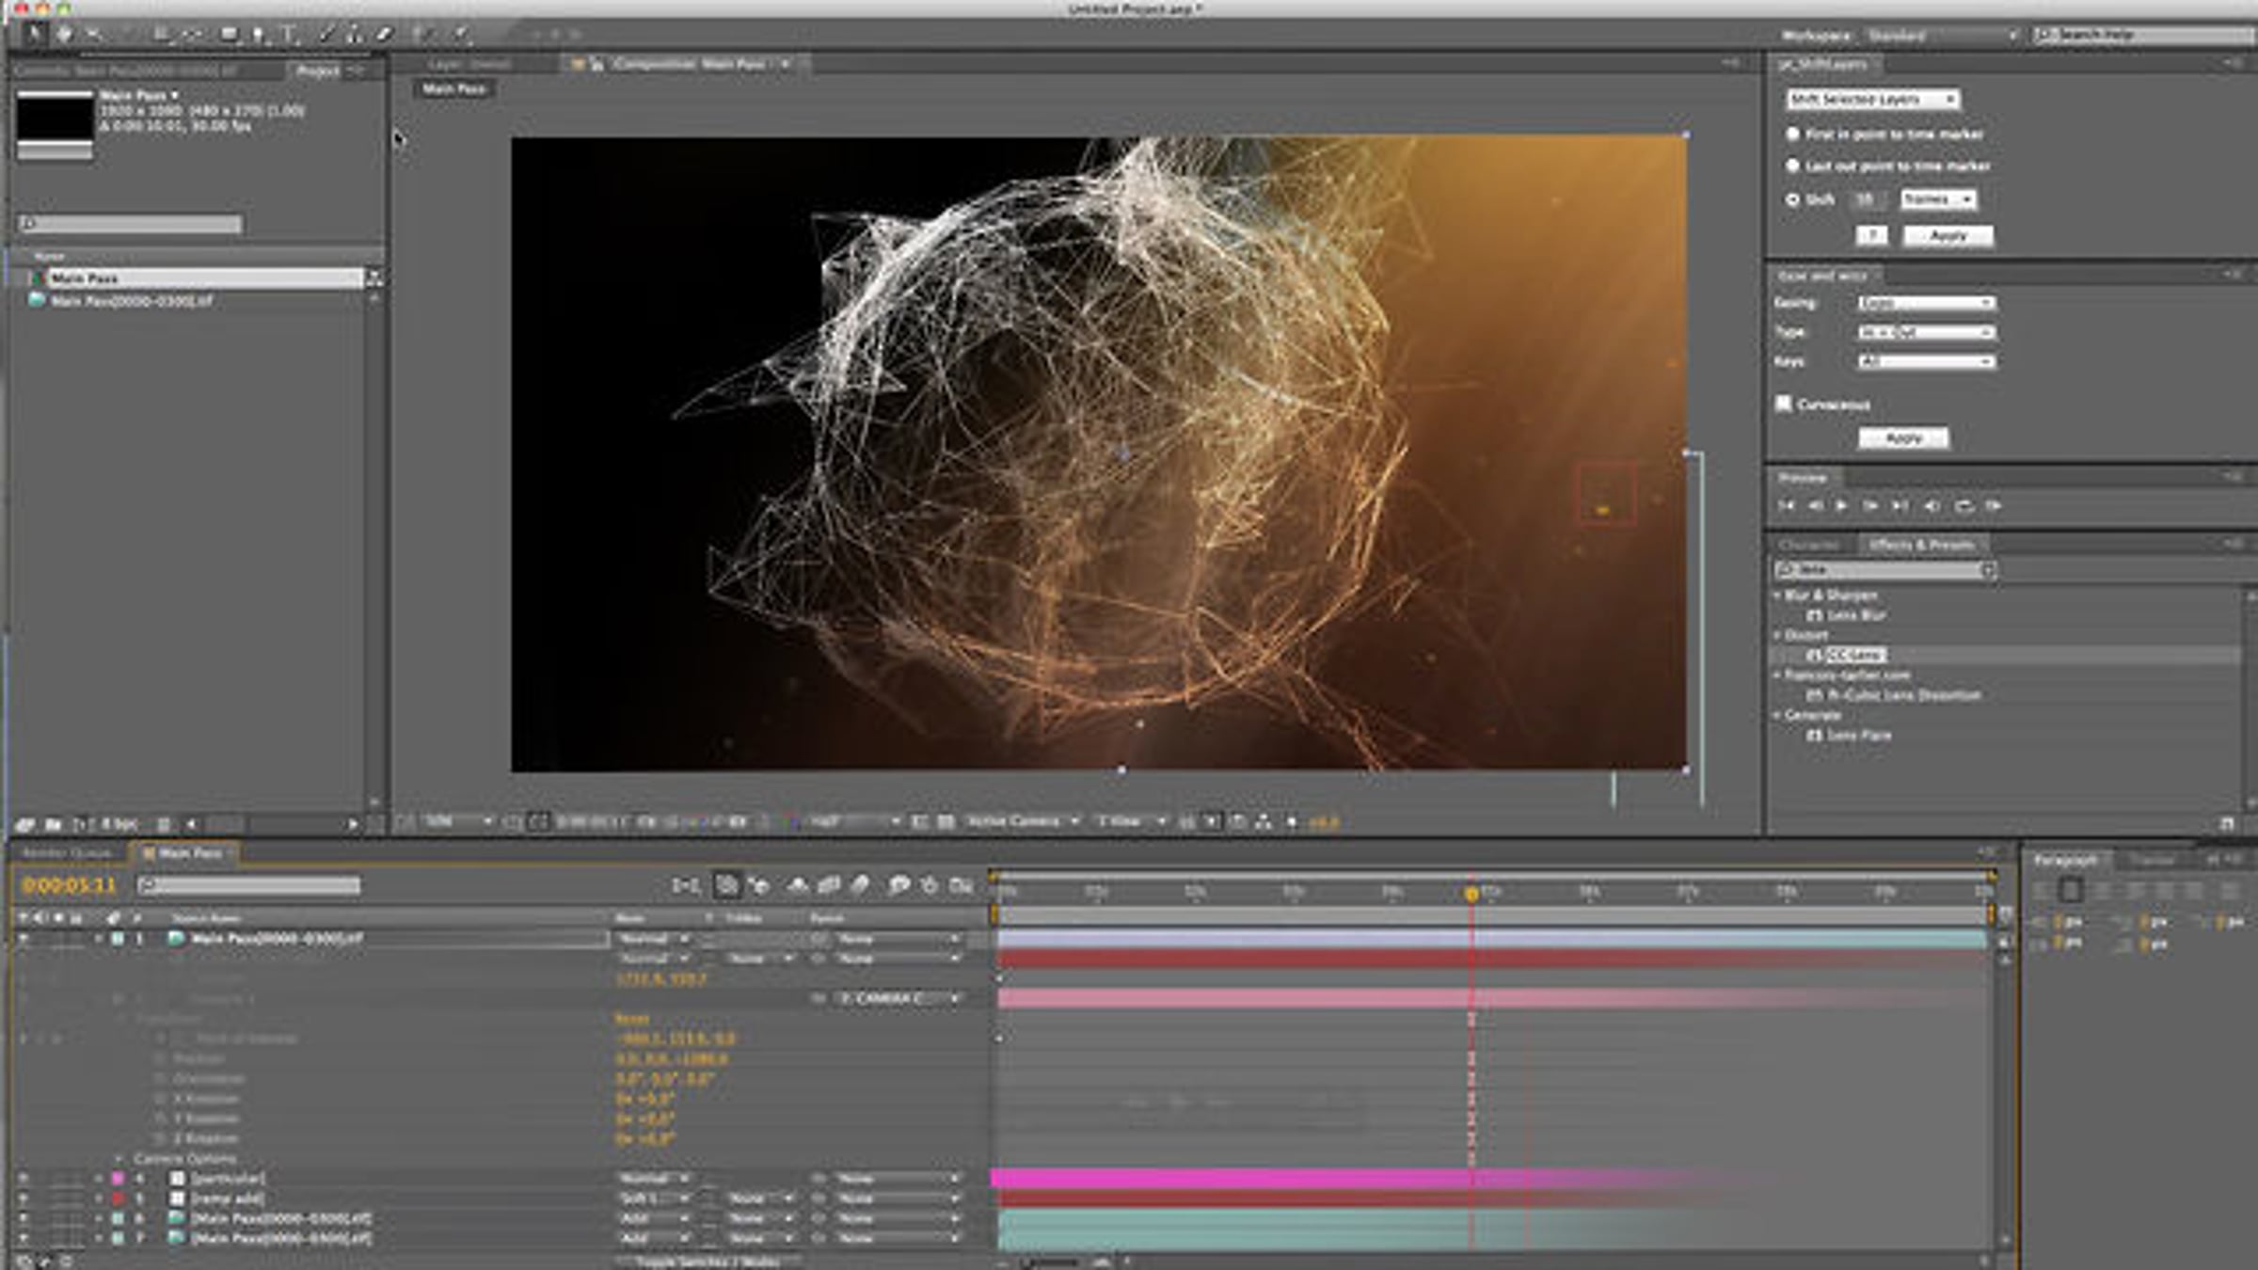Click Apply in the Ease and Wizz panel
The image size is (2258, 1270).
tap(1903, 438)
